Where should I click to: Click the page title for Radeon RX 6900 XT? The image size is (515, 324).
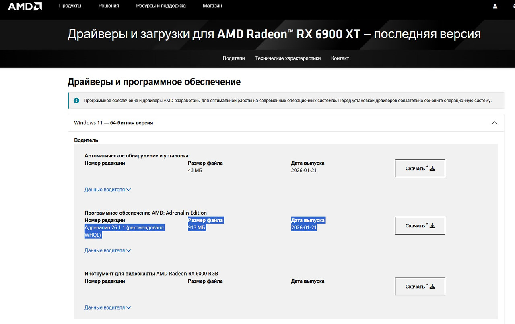274,34
